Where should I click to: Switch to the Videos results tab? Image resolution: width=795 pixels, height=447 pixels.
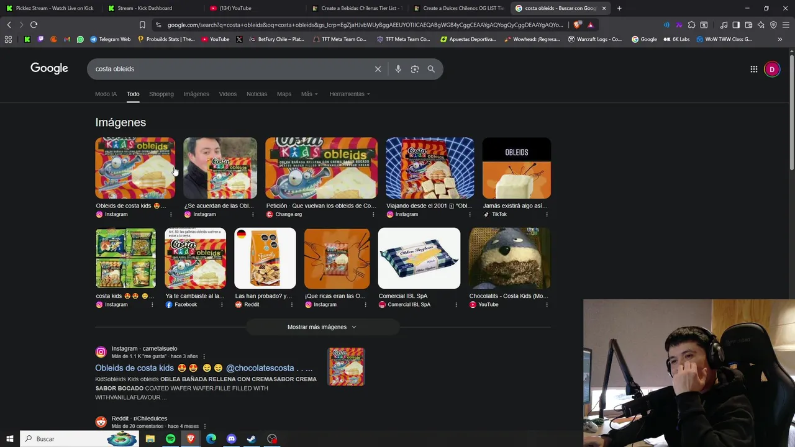pyautogui.click(x=227, y=94)
